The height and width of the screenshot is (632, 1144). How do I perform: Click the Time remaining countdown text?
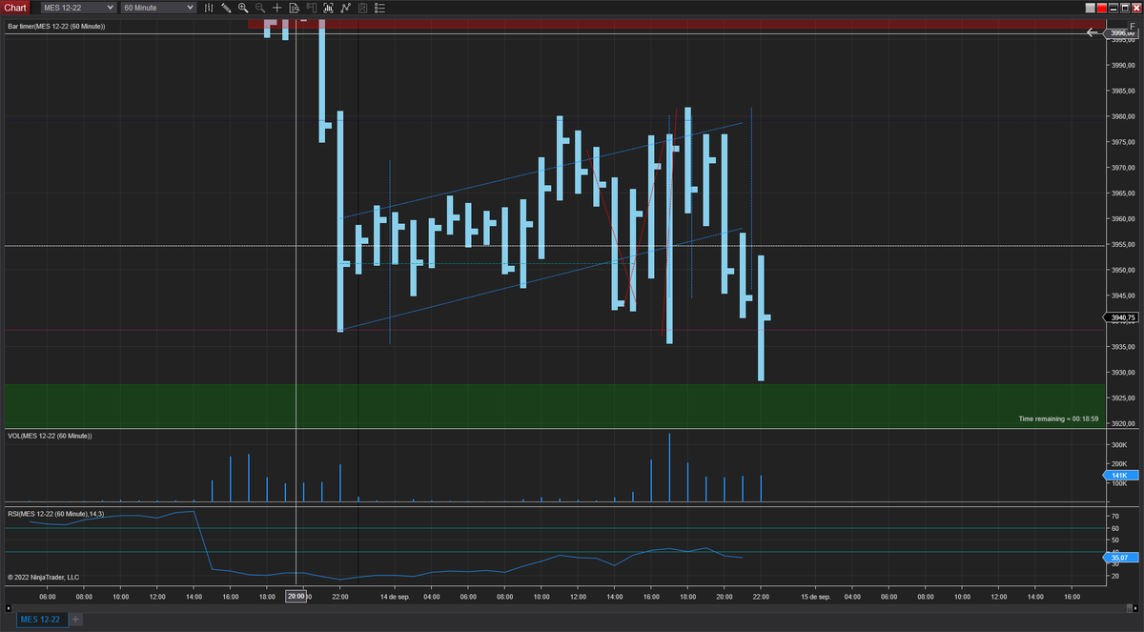[x=1058, y=418]
